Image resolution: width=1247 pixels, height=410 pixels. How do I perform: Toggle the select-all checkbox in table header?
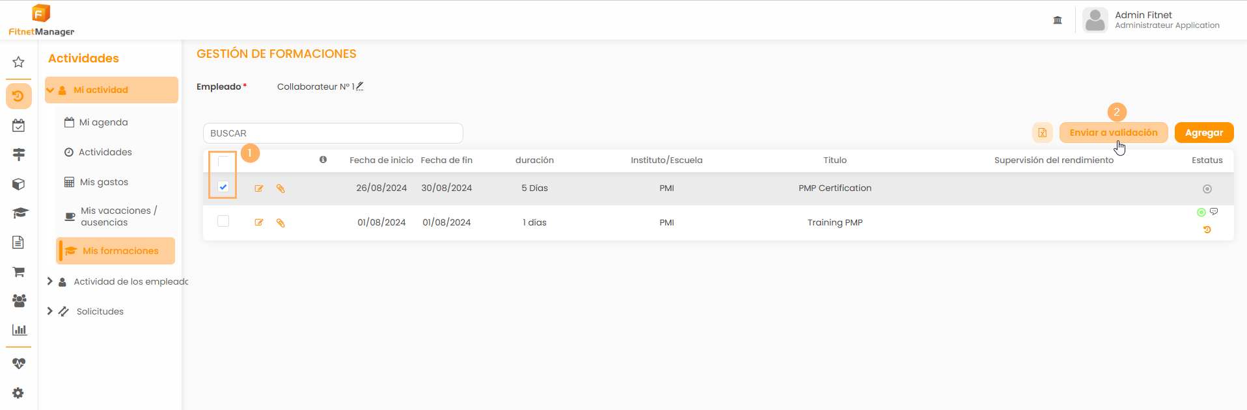pyautogui.click(x=223, y=160)
